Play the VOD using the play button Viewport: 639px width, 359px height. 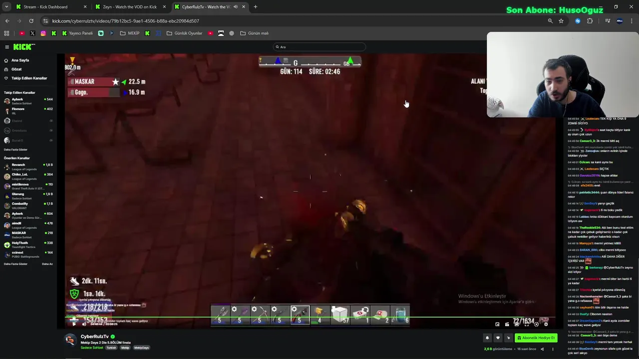73,324
